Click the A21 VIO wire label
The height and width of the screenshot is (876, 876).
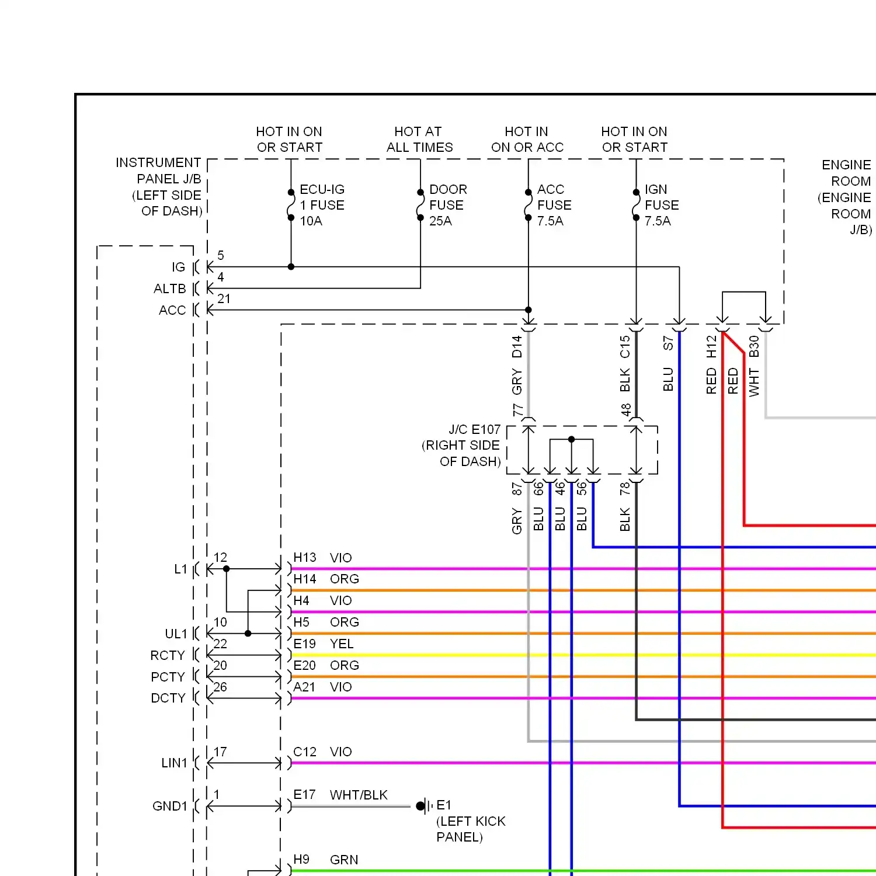(x=322, y=687)
